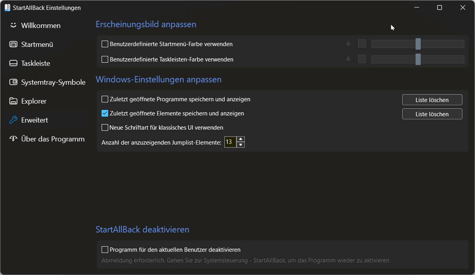Enable custom Startmenü color checkbox
Viewport: 475px width, 275px height.
tap(105, 44)
